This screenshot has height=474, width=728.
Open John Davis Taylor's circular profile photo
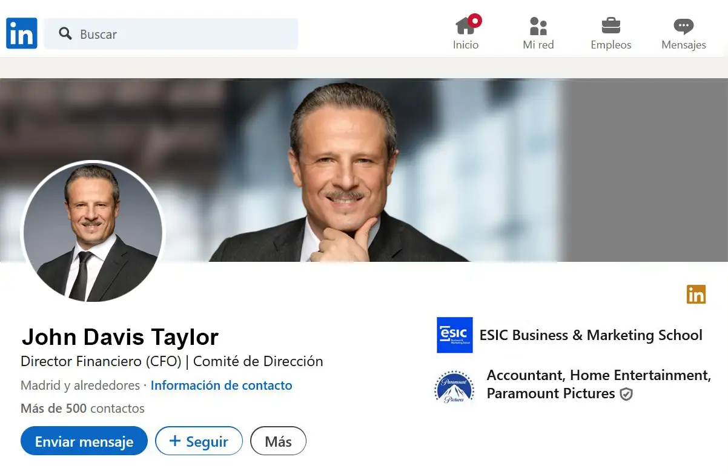coord(93,232)
